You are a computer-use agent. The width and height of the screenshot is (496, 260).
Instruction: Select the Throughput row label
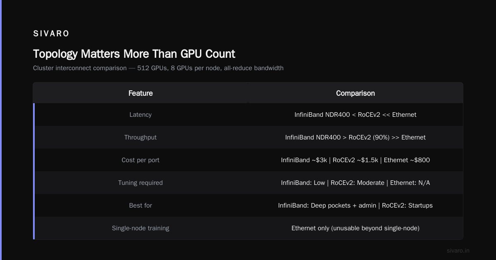(x=141, y=137)
